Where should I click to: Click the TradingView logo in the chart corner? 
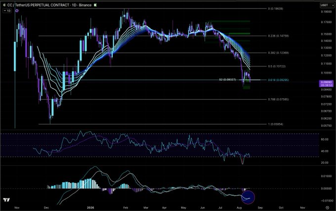point(6,200)
